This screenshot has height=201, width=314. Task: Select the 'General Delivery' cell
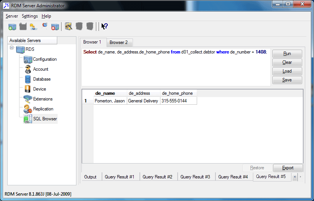(144, 101)
